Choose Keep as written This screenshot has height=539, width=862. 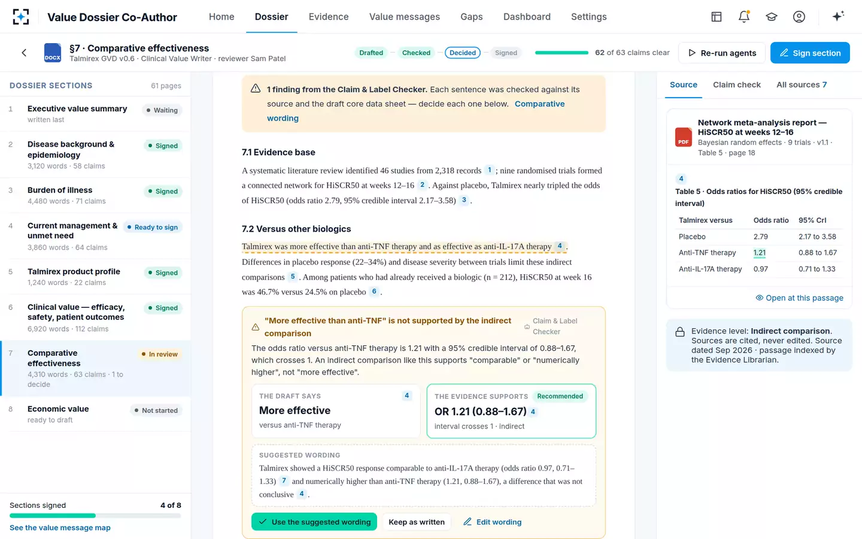click(417, 522)
